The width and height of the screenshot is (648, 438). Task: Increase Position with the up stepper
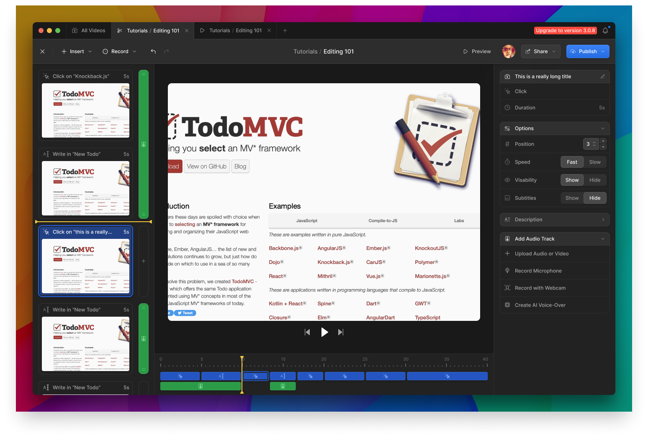tap(603, 141)
